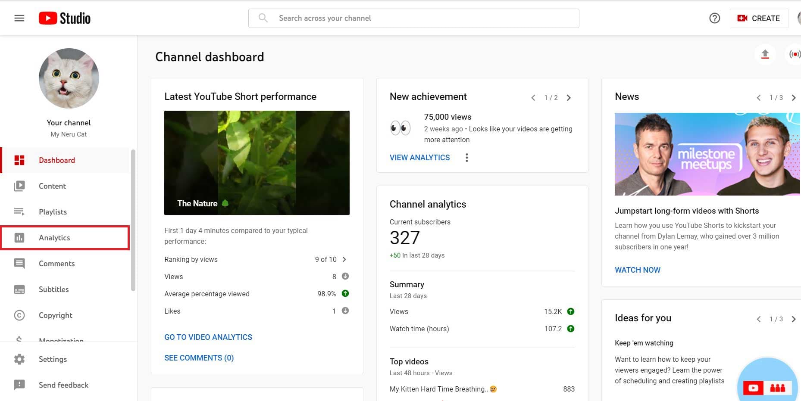Start a stream via the Go Live icon
Screen dimensions: 801x401
point(795,54)
